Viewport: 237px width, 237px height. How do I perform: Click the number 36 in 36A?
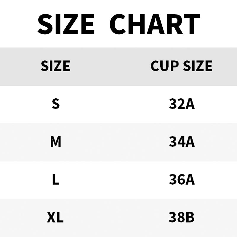(177, 180)
